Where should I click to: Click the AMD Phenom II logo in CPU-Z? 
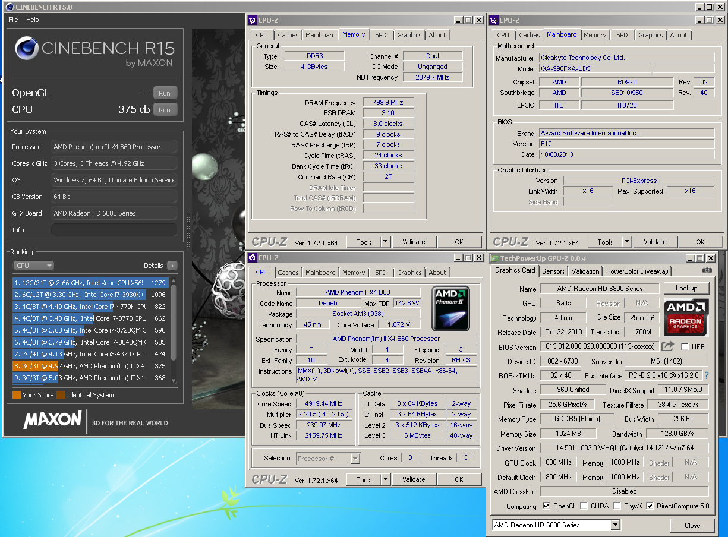pos(451,308)
